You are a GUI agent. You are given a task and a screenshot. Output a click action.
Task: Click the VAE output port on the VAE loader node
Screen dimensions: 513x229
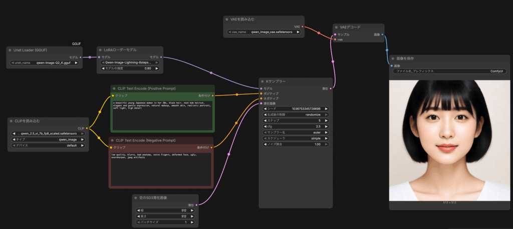[303, 26]
